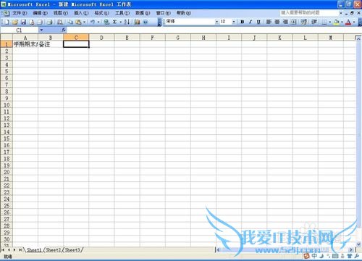The width and height of the screenshot is (362, 261).
Task: Select cell B1 containing 备注
Action: click(51, 44)
